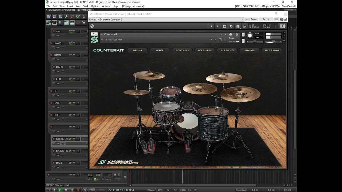Click Kontakt previous preset arrow
This screenshot has width=342, height=192.
[211, 26]
